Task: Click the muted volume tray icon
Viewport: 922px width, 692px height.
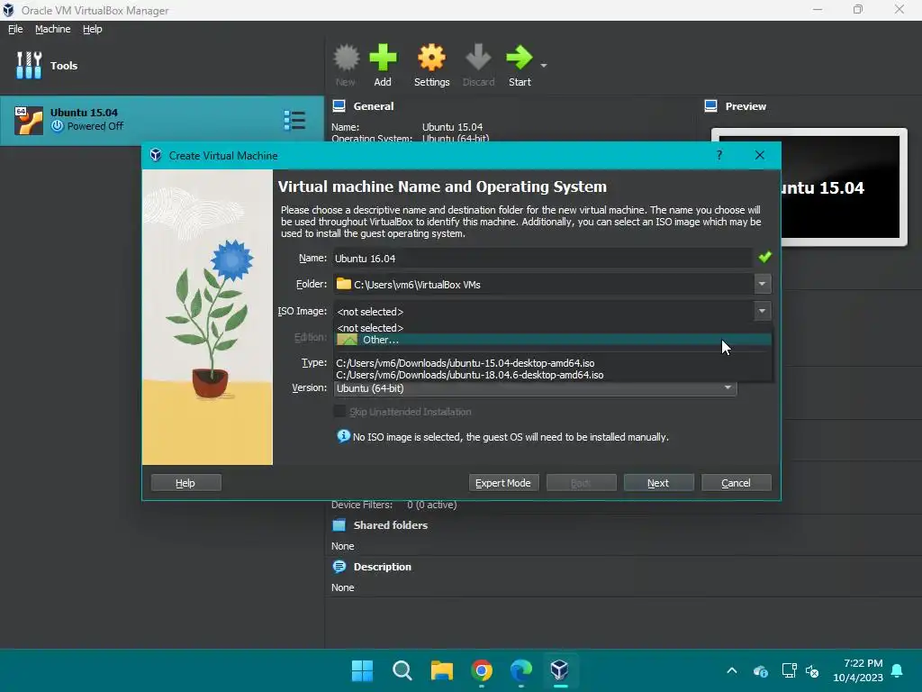Action: click(x=813, y=670)
